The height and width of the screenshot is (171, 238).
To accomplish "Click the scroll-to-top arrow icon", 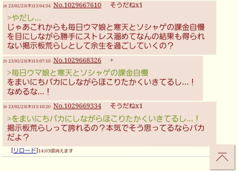I will pyautogui.click(x=222, y=157).
